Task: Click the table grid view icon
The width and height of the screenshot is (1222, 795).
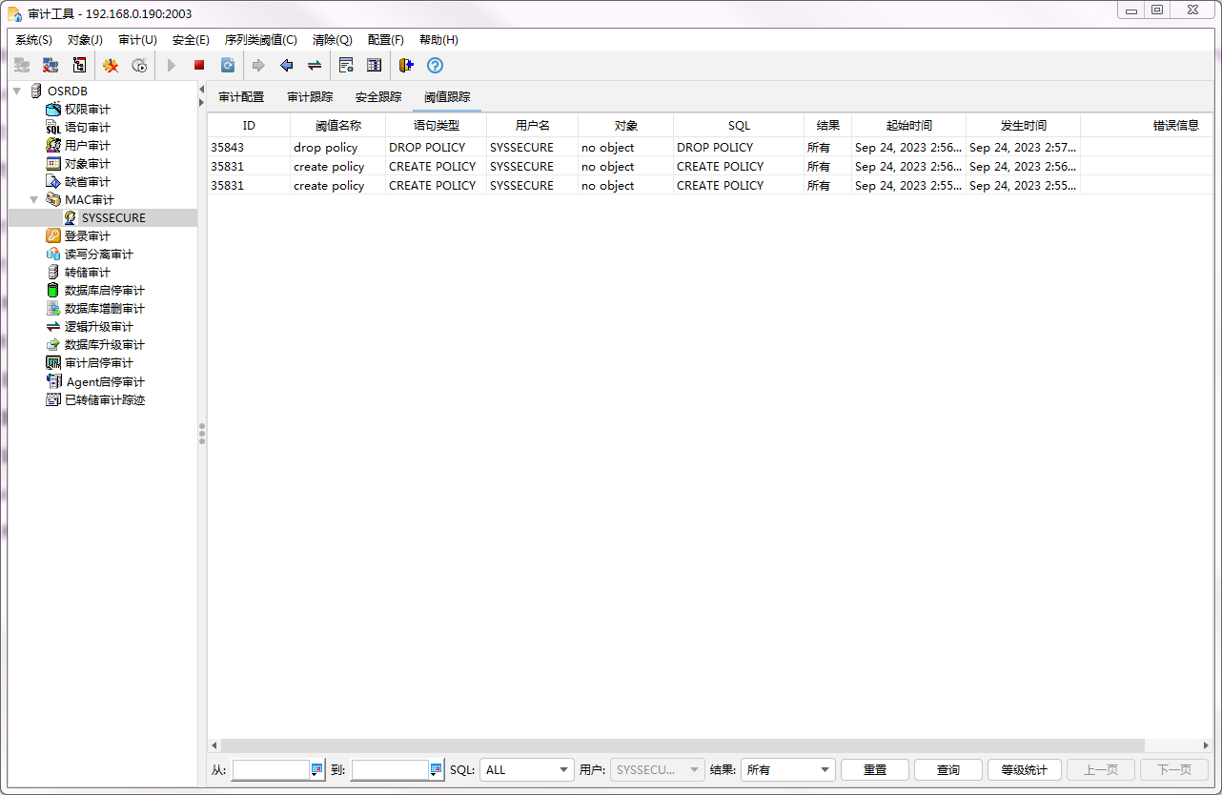Action: pos(375,66)
